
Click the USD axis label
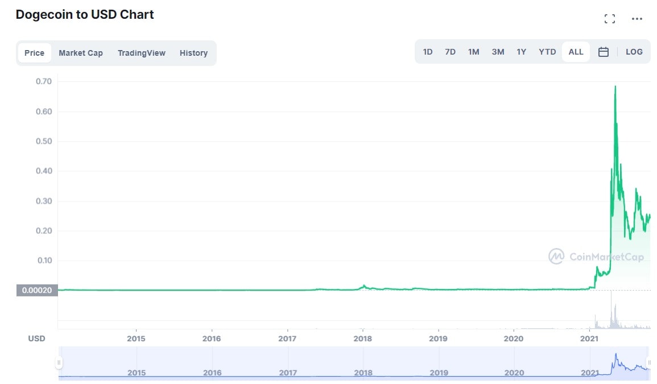pyautogui.click(x=36, y=338)
